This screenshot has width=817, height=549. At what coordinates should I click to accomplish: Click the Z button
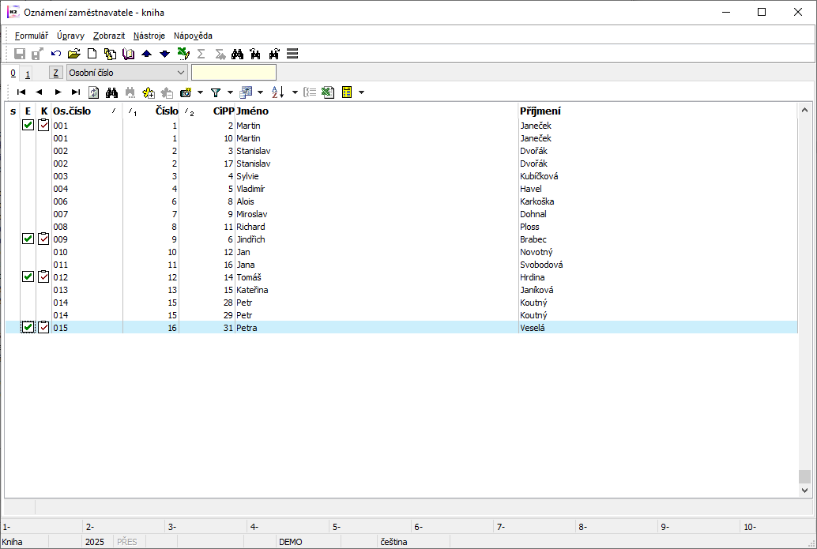click(56, 73)
